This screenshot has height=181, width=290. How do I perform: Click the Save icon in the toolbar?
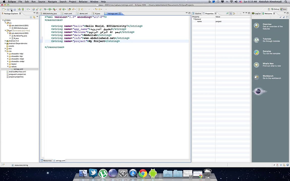coord(8,9)
